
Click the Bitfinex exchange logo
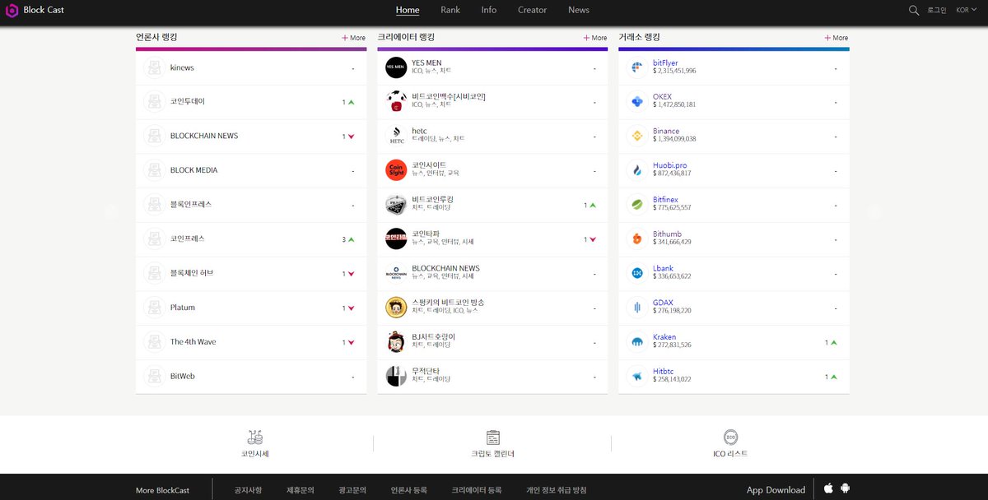(636, 204)
